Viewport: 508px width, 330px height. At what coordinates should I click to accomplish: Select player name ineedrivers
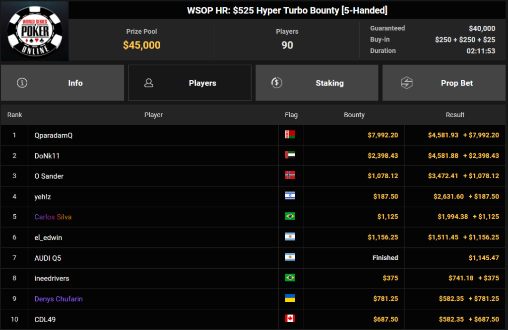point(52,278)
